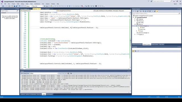Toggle Preview Selected Items icon in Solution Explorer

point(157,11)
